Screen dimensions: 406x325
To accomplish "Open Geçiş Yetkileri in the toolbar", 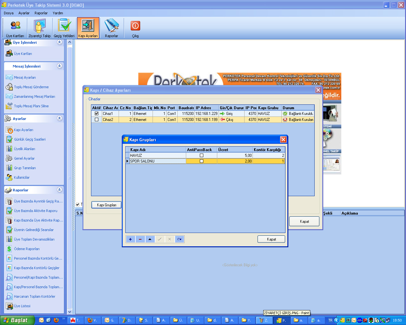I will point(64,28).
